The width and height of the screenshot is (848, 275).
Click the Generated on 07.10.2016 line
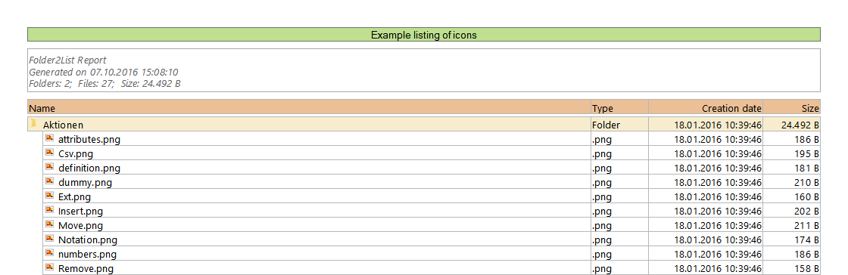[x=103, y=72]
